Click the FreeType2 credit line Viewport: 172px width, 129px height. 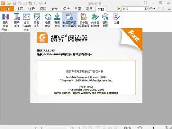pyautogui.click(x=86, y=87)
